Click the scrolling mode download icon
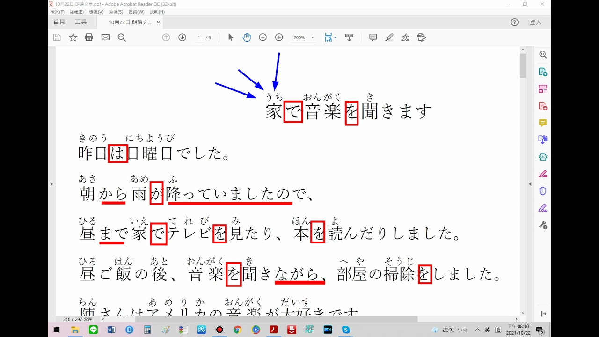The image size is (599, 337). [x=349, y=37]
